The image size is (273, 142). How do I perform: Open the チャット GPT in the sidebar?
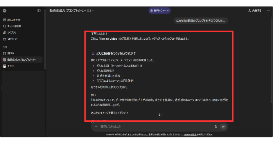[9, 66]
